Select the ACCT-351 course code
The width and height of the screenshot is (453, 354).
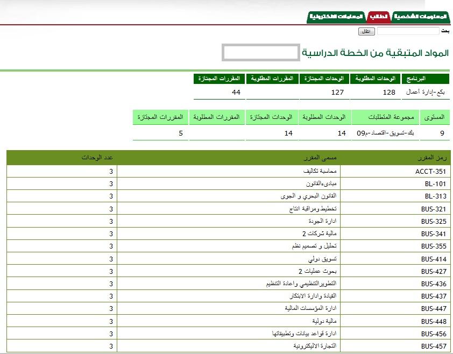[430, 172]
